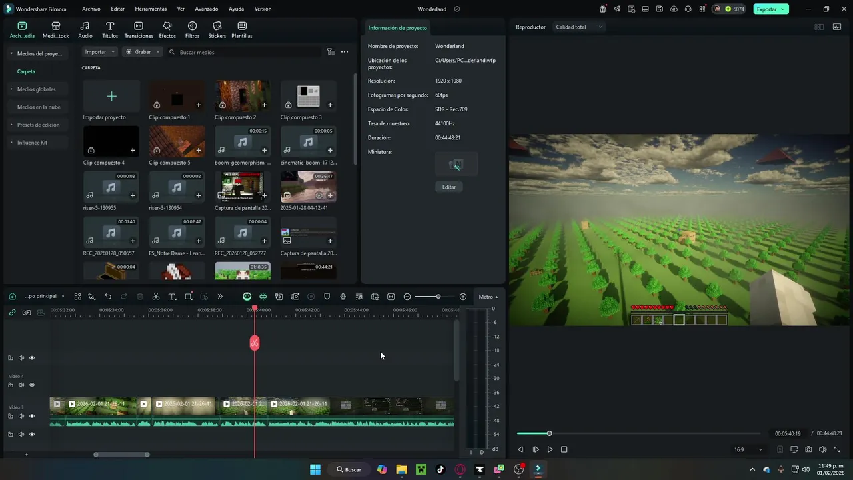Click the taskbar Buscar search box

[349, 469]
